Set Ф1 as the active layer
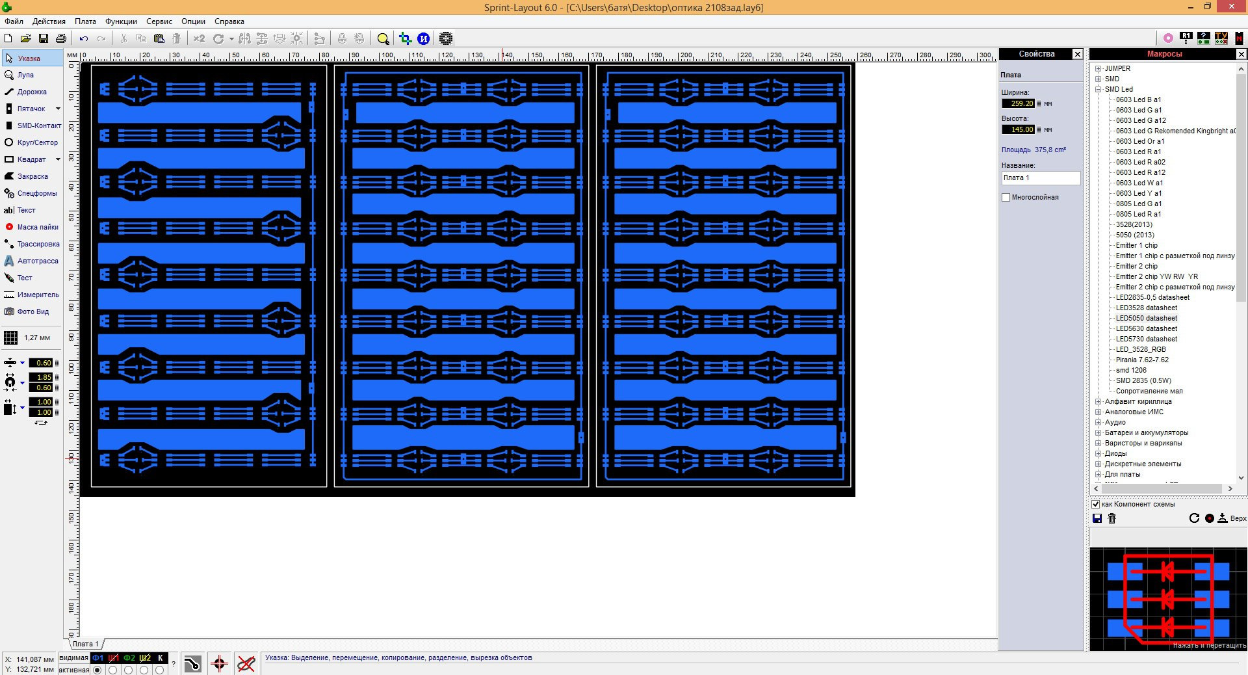1248x675 pixels. (97, 670)
